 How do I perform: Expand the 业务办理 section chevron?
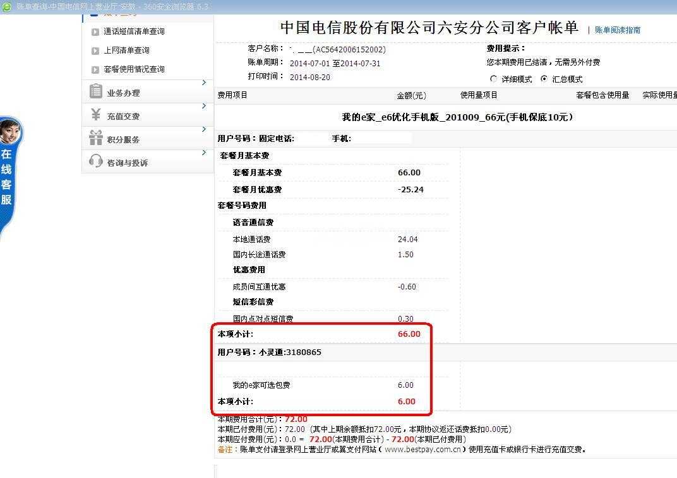click(204, 83)
